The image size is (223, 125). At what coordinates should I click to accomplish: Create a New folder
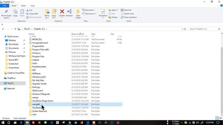pos(78,14)
